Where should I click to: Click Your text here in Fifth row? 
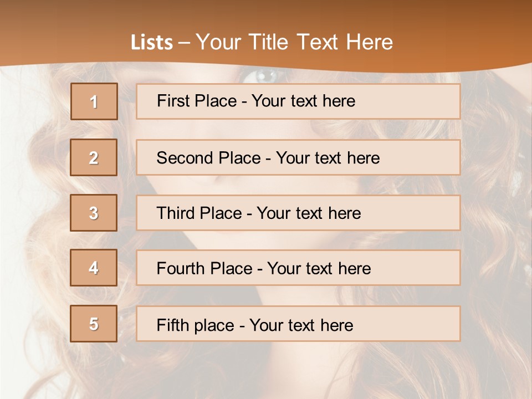(301, 325)
